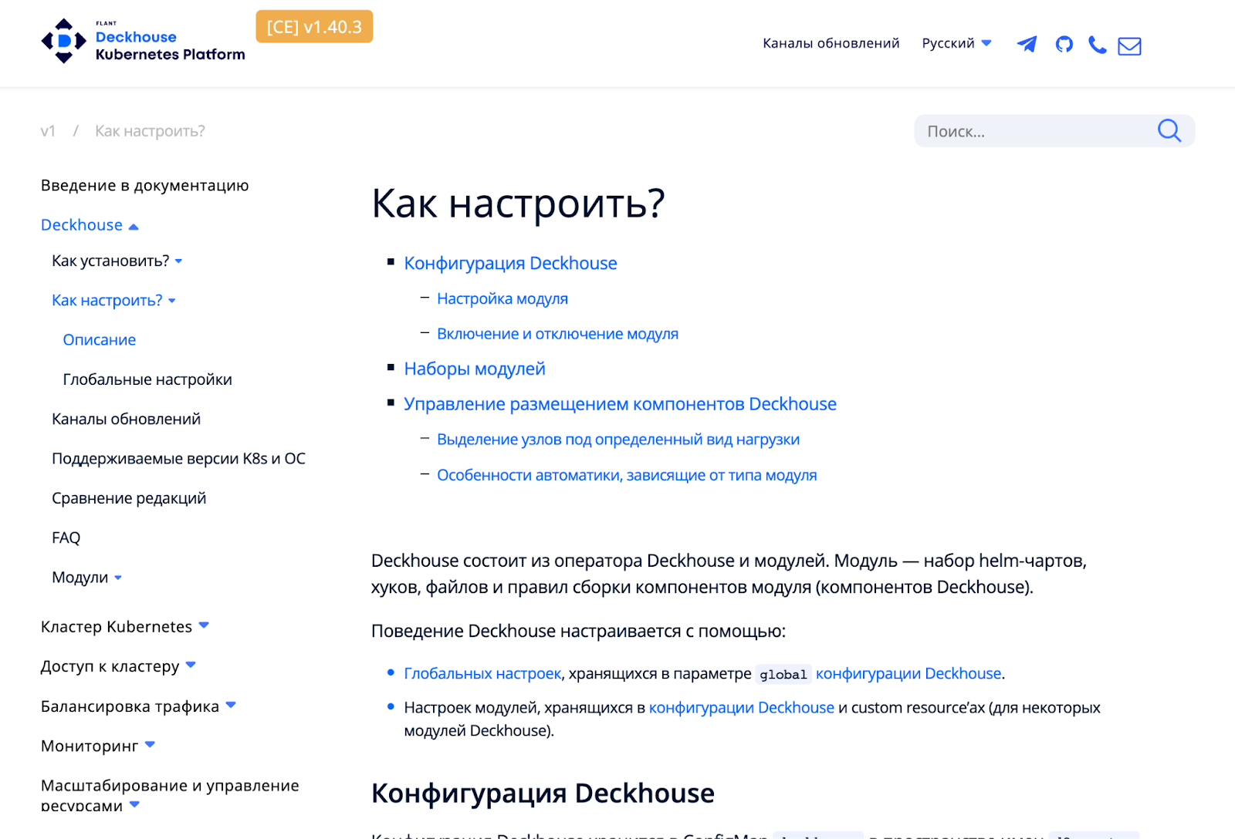
Task: Click the Конфигурация Deckhouse section heading
Action: [x=543, y=793]
